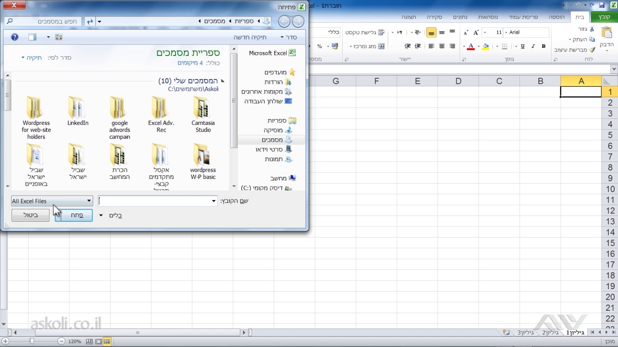The width and height of the screenshot is (618, 347).
Task: Toggle the highlighted middle align button
Action: coord(431,33)
